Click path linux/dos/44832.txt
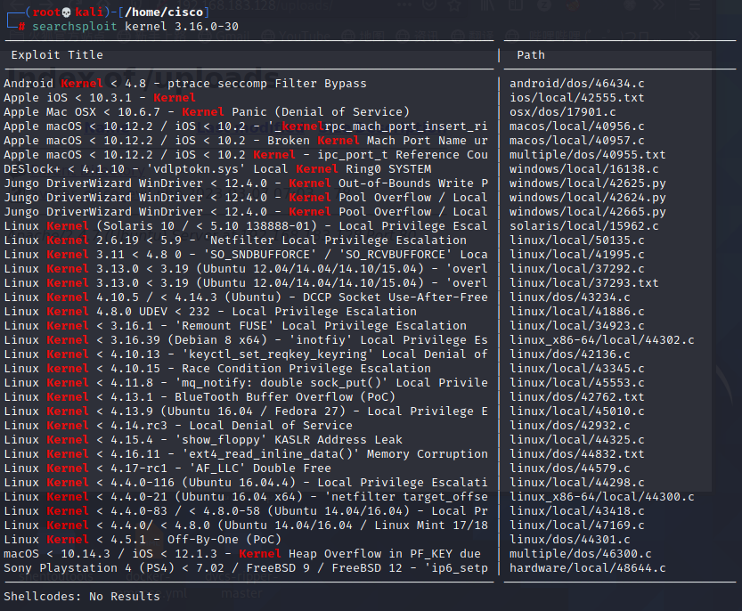 [577, 454]
